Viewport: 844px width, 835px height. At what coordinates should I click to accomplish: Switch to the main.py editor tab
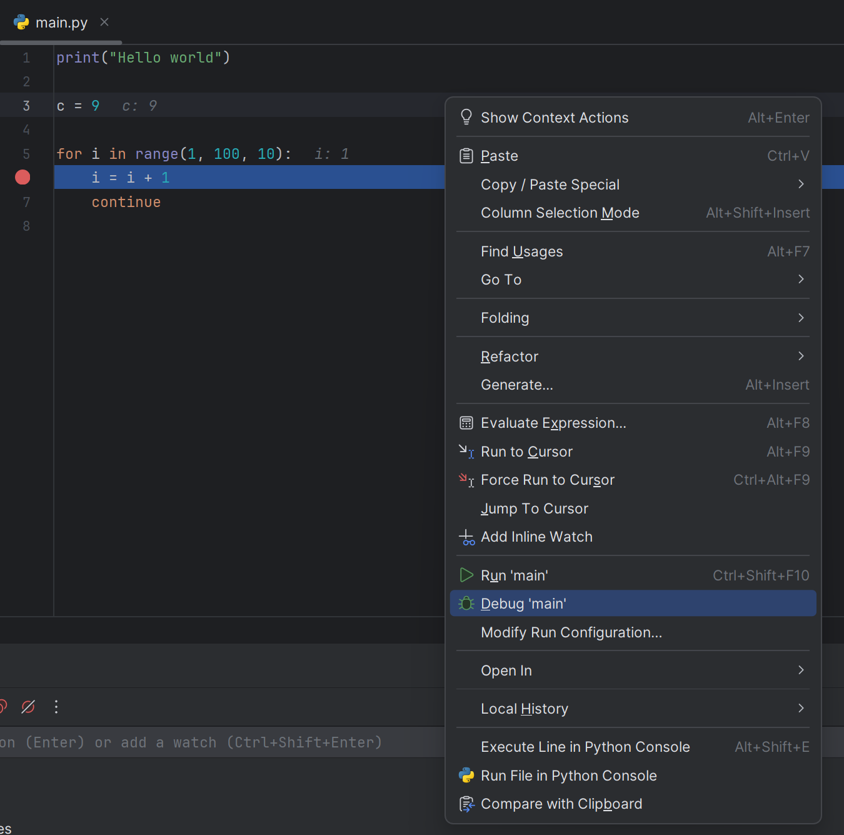[x=61, y=23]
